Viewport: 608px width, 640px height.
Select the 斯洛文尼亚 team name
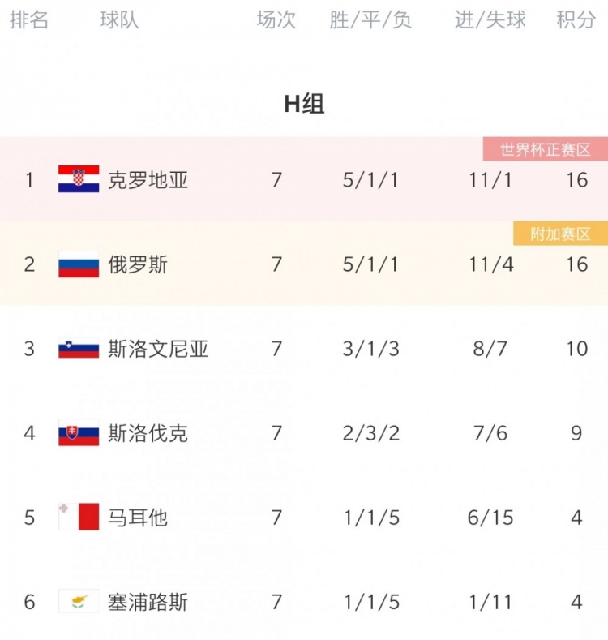[158, 349]
